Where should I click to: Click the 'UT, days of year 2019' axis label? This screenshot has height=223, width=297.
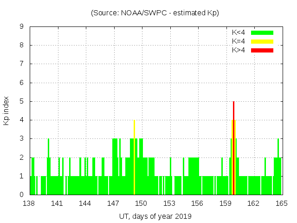pyautogui.click(x=155, y=216)
